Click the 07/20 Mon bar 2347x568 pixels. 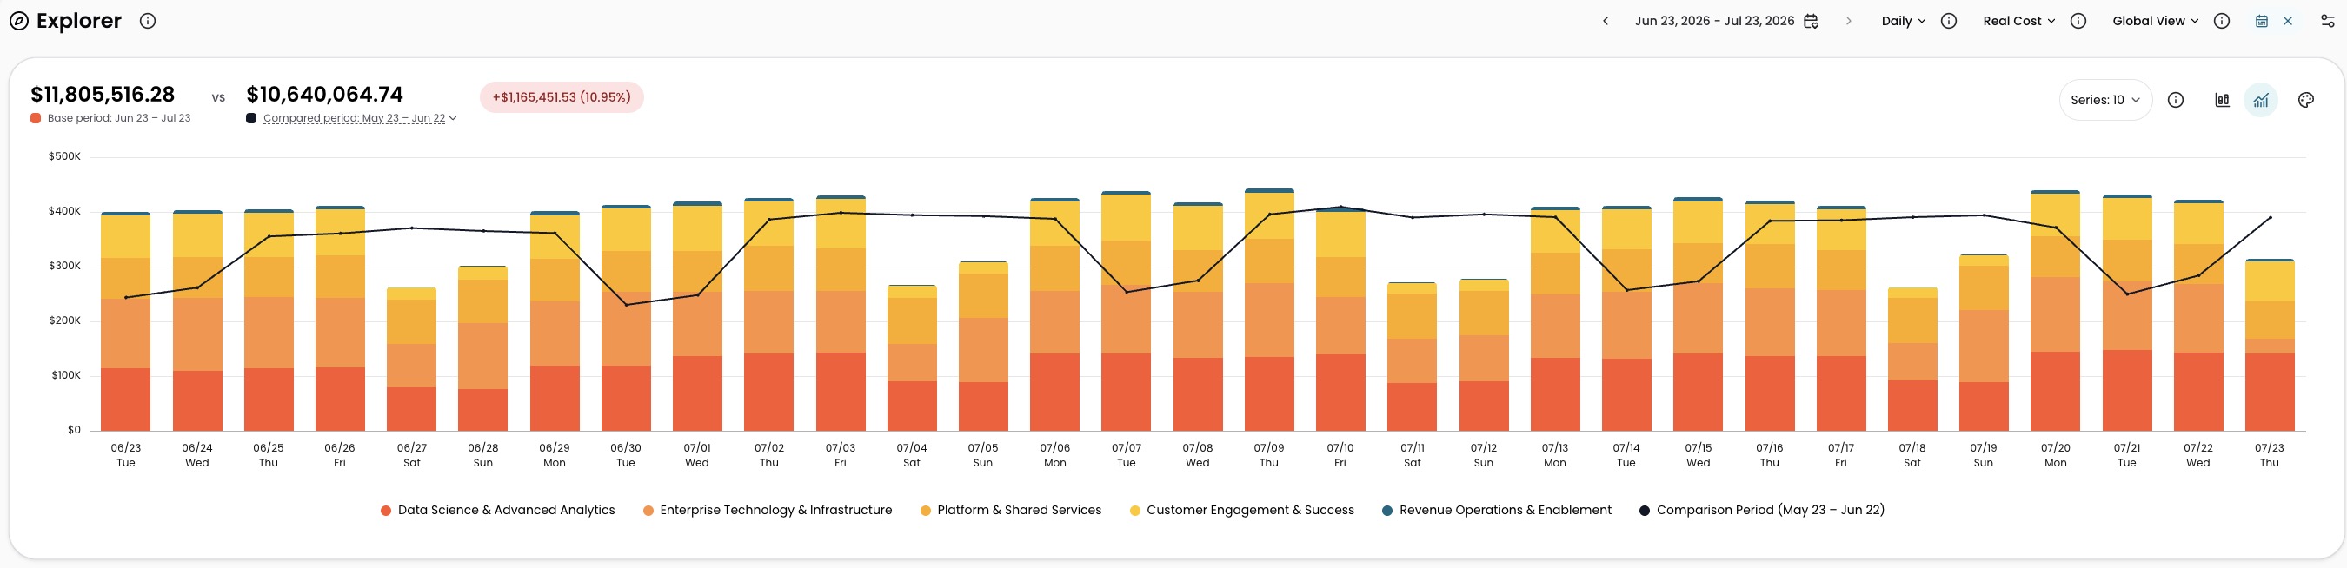(x=2056, y=310)
